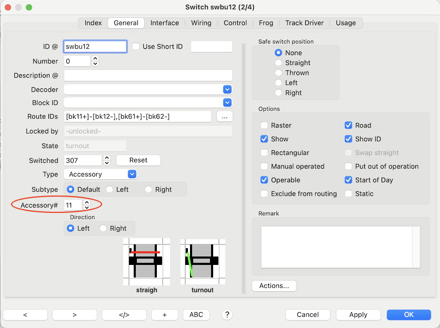Open the Block ID dropdown
This screenshot has height=328, width=440.
click(227, 103)
